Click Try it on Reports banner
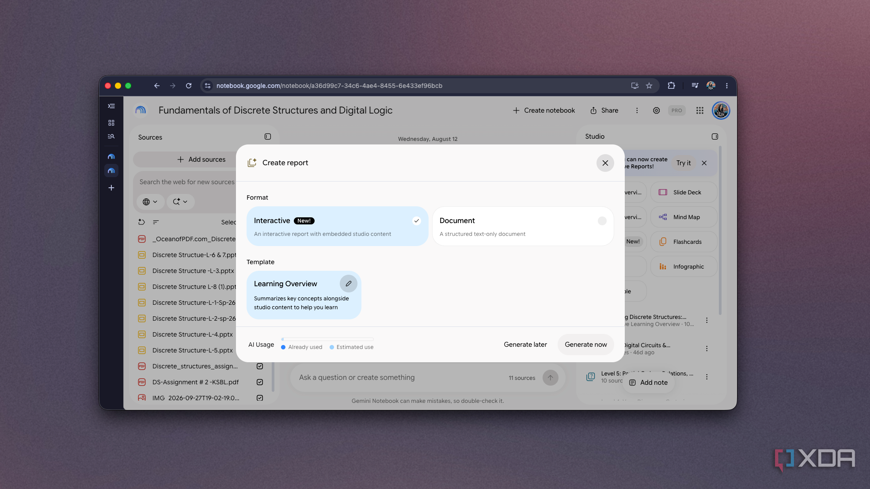This screenshot has height=489, width=870. click(x=683, y=163)
